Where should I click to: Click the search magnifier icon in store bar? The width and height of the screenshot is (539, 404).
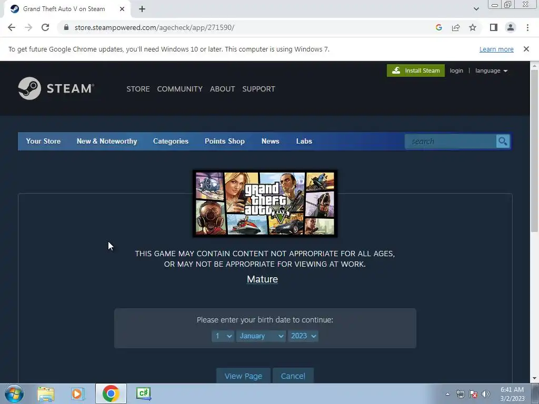coord(503,141)
